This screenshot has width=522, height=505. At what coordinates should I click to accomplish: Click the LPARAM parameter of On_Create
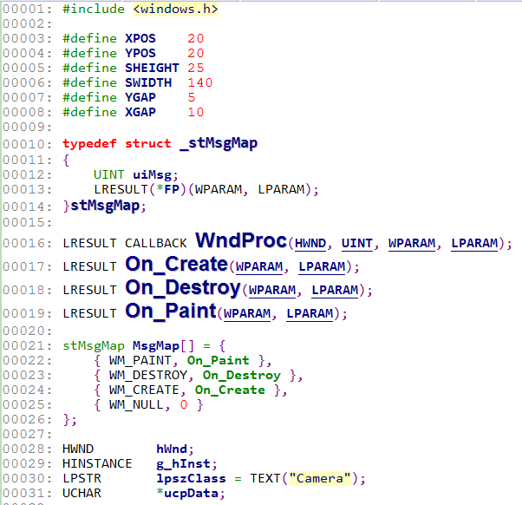(322, 267)
